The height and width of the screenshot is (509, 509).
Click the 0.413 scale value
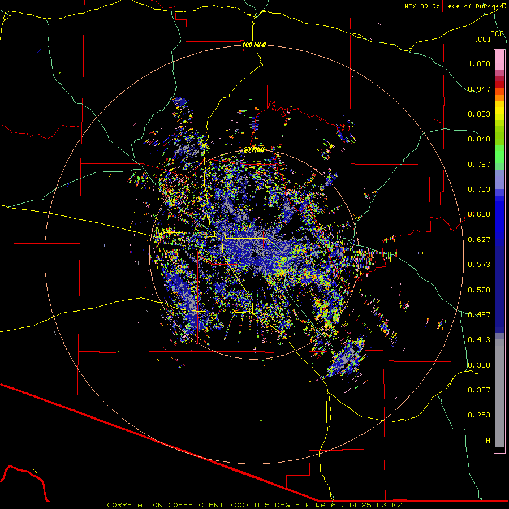tap(479, 340)
